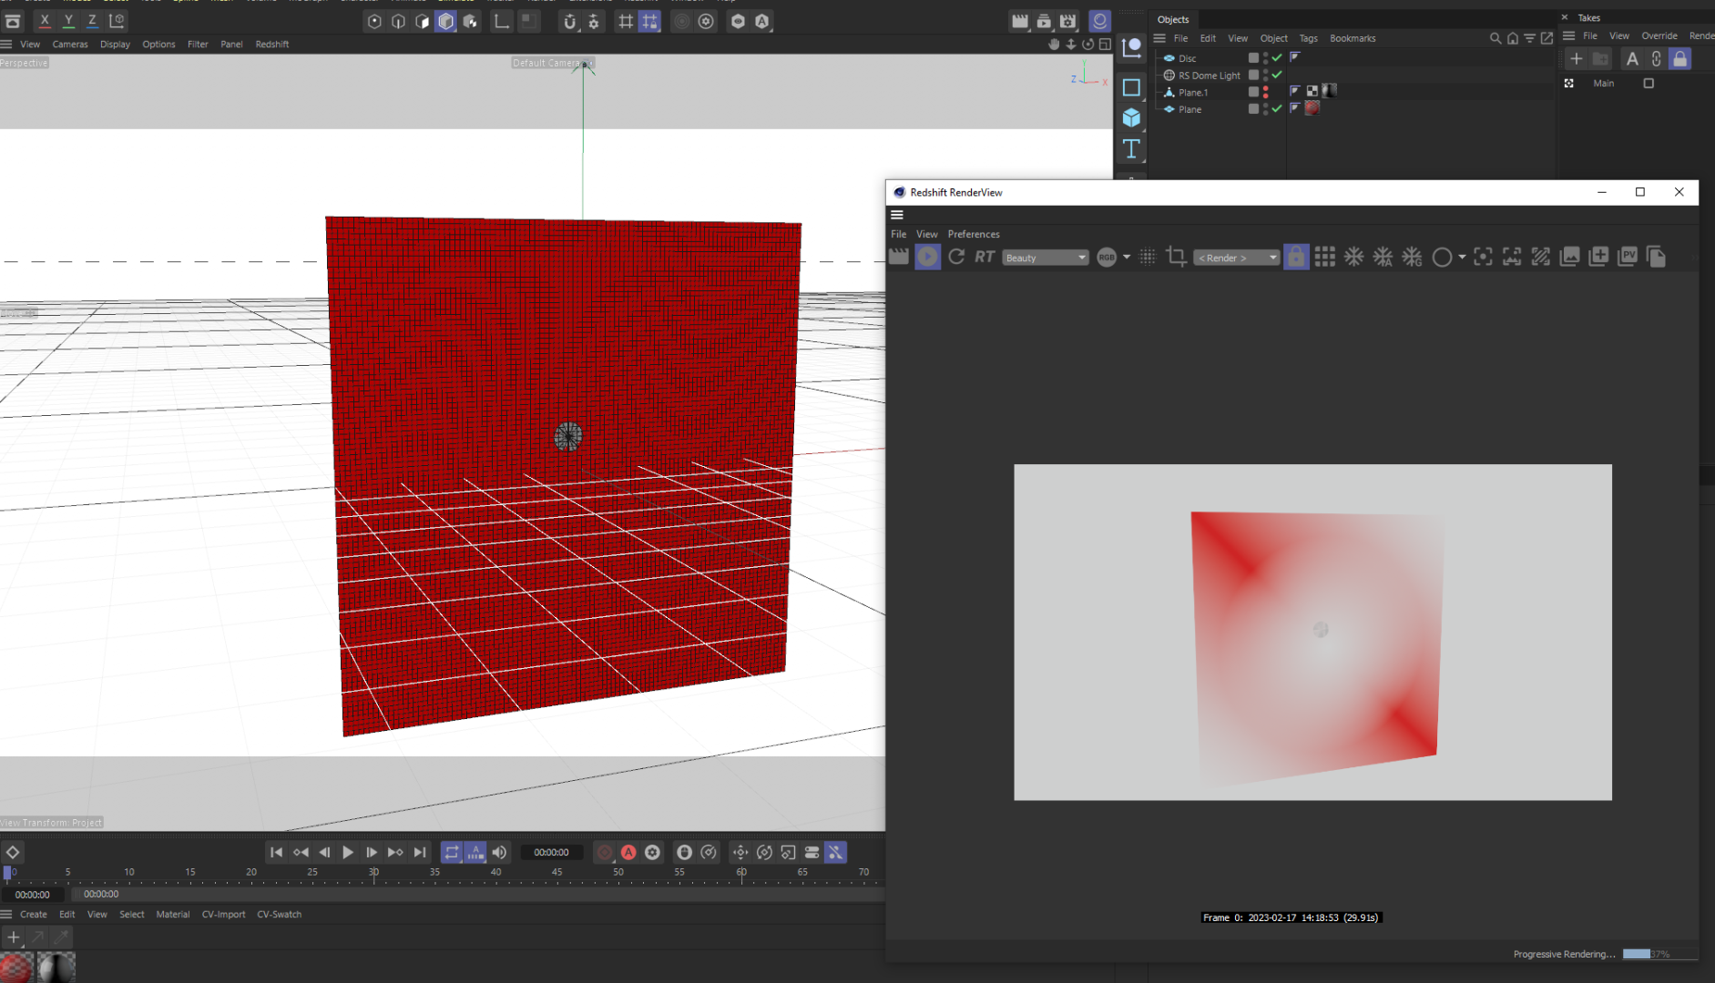Toggle the camera lock icon in RenderView

click(x=1295, y=258)
